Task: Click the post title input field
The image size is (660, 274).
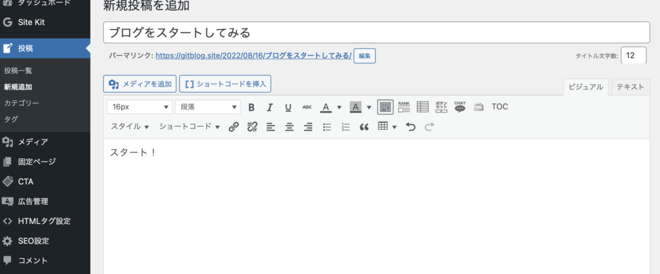Action: pyautogui.click(x=376, y=32)
